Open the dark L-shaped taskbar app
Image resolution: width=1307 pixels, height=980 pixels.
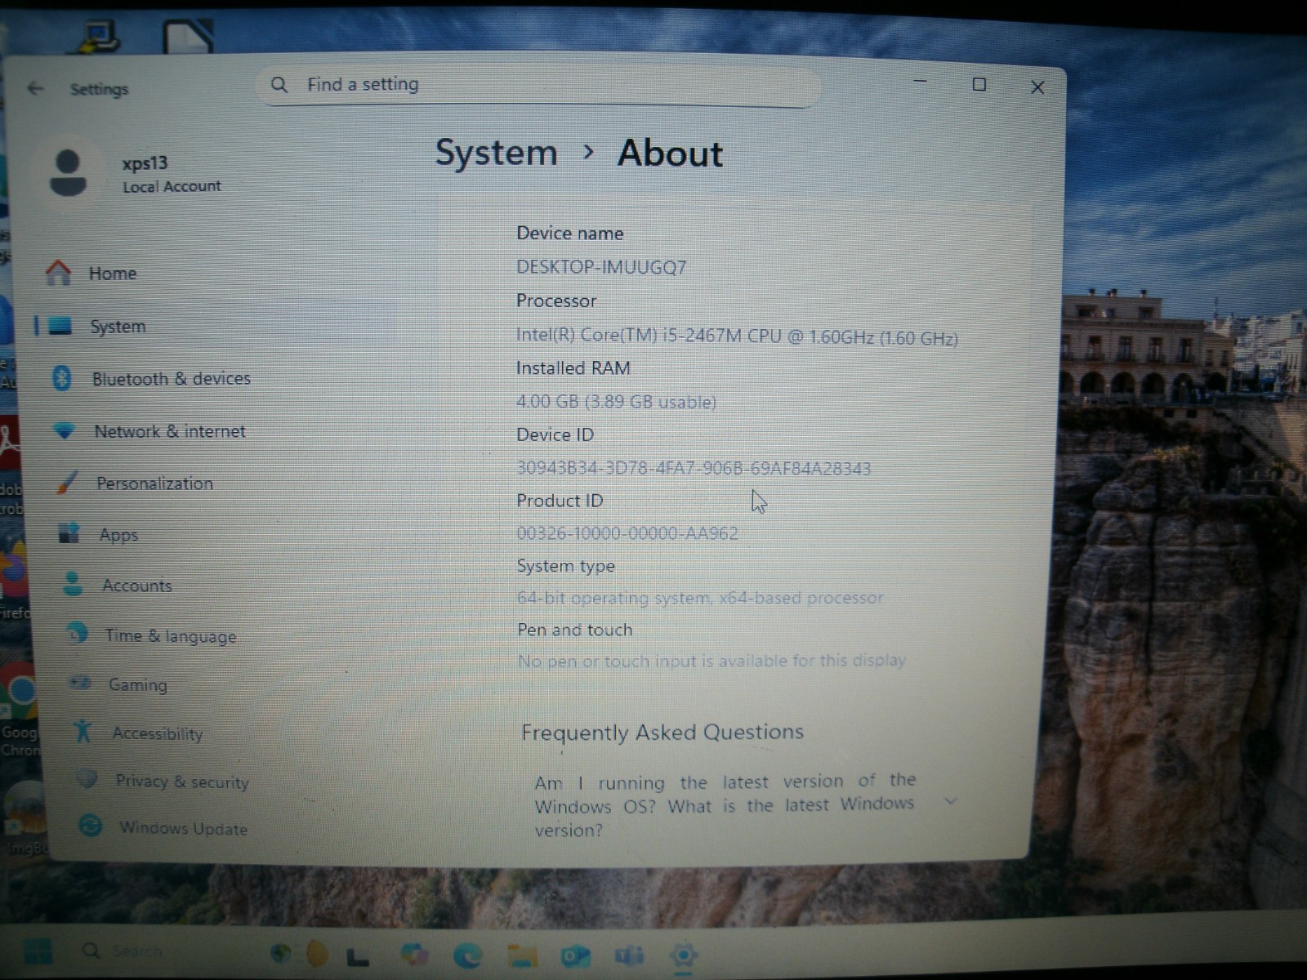358,955
